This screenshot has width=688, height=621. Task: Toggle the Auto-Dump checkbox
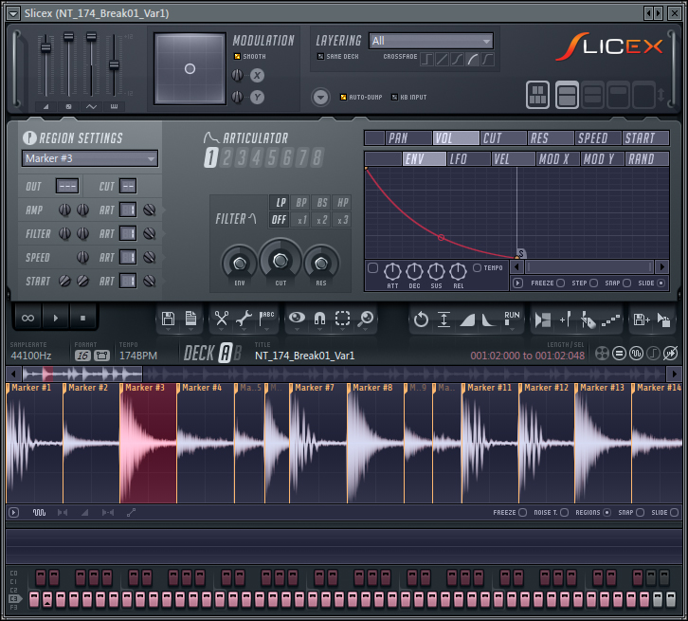pyautogui.click(x=344, y=97)
